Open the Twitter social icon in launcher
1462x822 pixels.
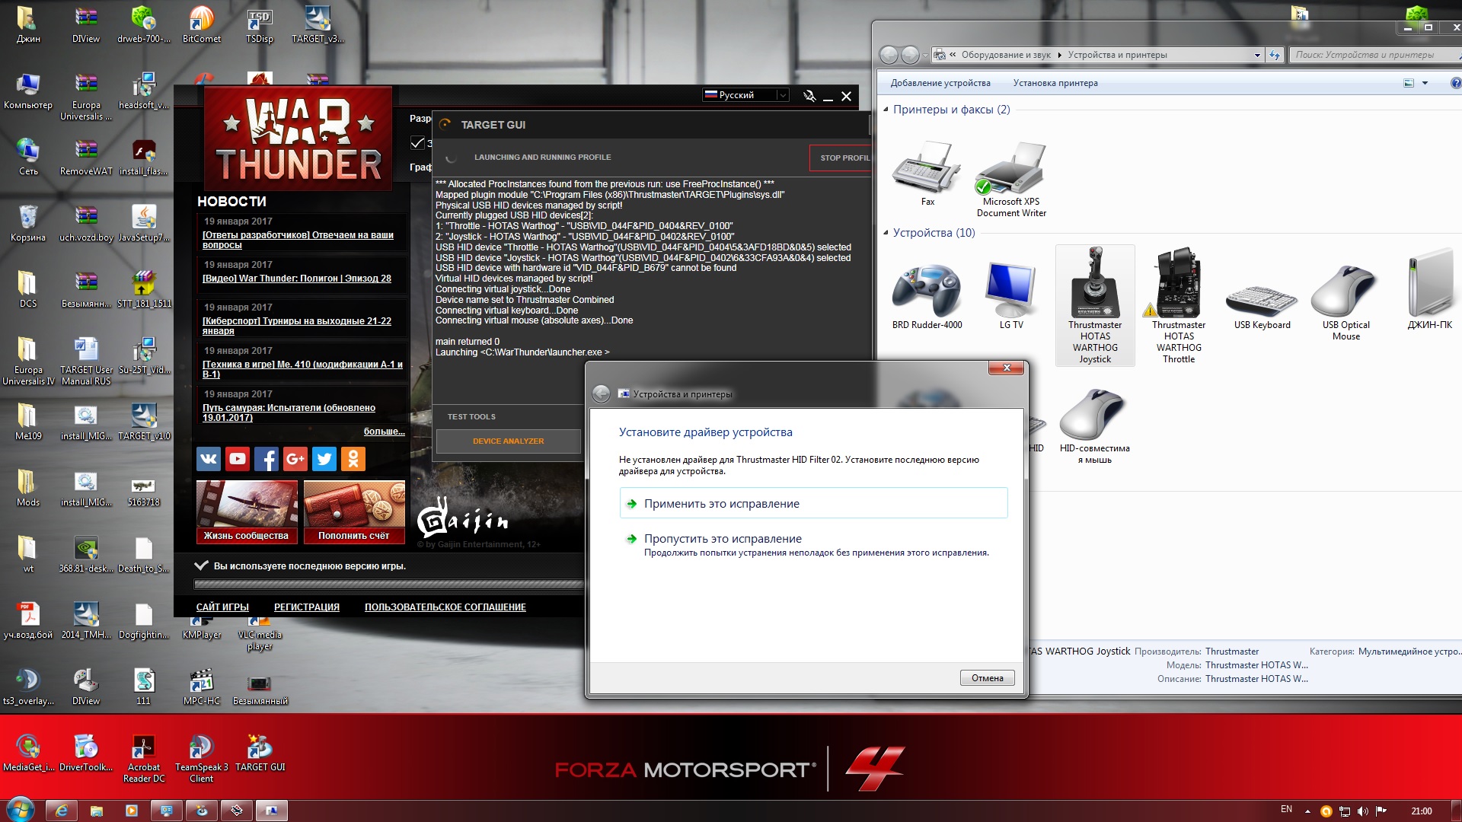tap(324, 458)
